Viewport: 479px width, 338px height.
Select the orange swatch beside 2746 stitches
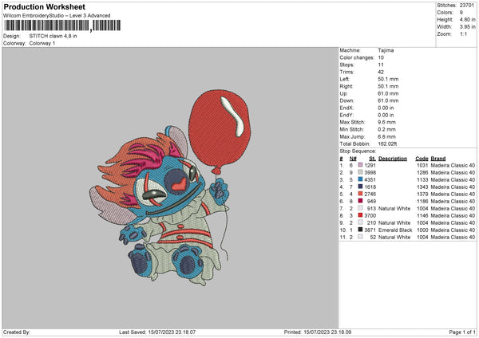tap(361, 194)
